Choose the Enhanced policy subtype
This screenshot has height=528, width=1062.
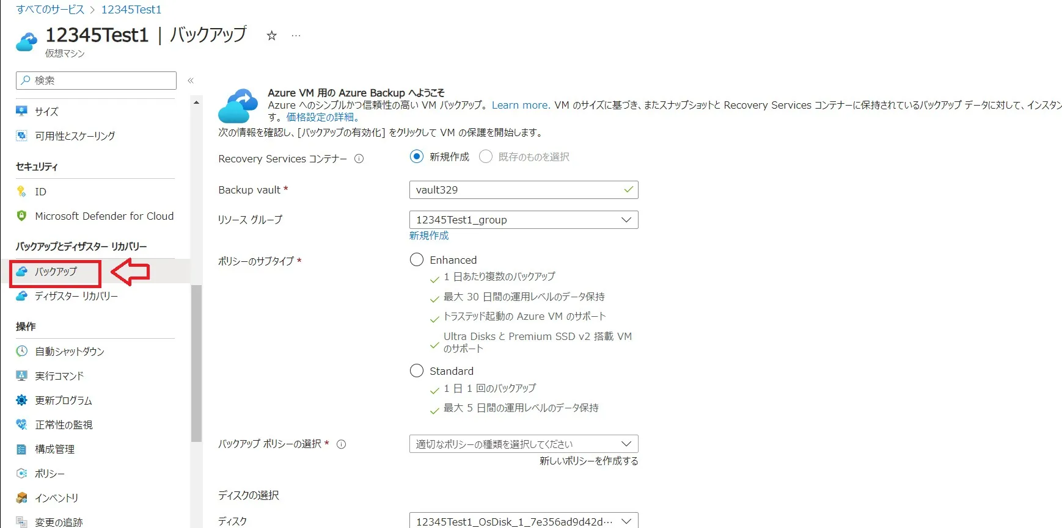click(x=417, y=260)
